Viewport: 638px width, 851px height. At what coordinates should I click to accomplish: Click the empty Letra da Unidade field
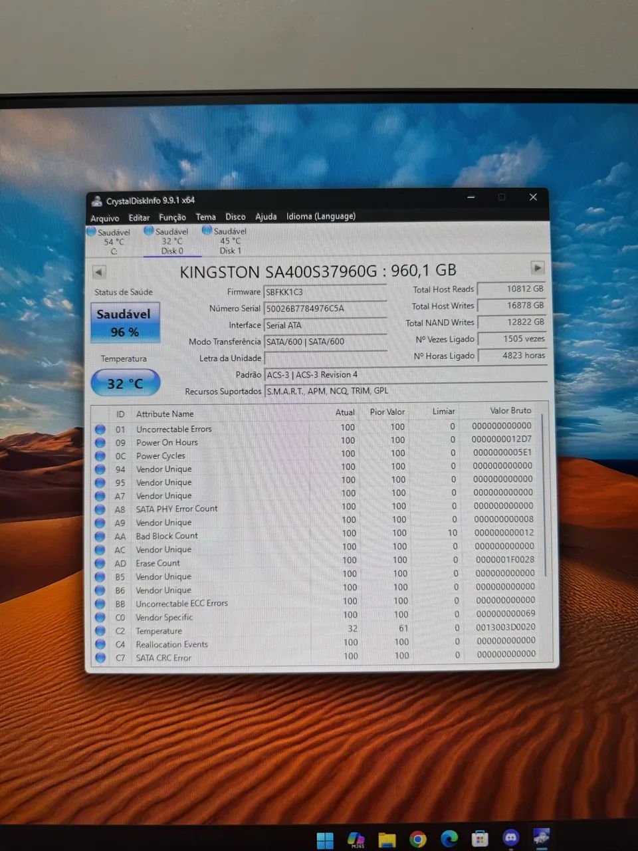326,358
